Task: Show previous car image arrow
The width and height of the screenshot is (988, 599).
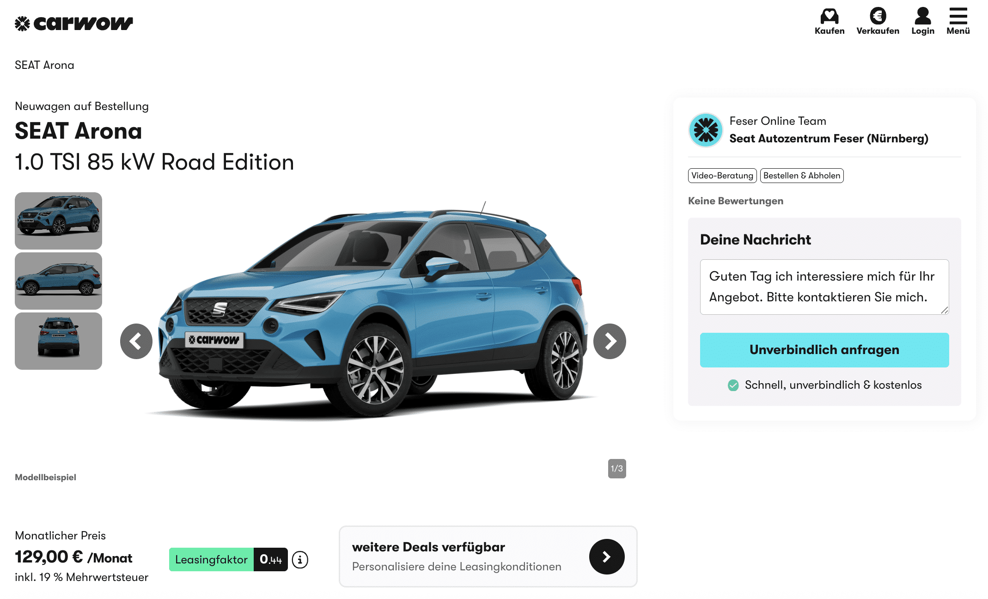Action: click(x=136, y=341)
